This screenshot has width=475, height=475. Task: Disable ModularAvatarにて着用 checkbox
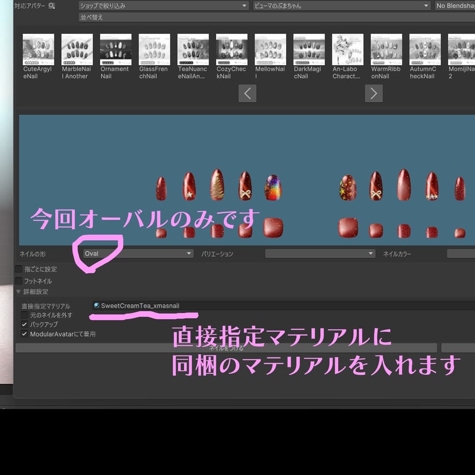click(24, 334)
